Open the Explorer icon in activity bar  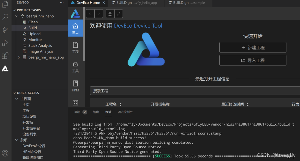tap(5, 4)
